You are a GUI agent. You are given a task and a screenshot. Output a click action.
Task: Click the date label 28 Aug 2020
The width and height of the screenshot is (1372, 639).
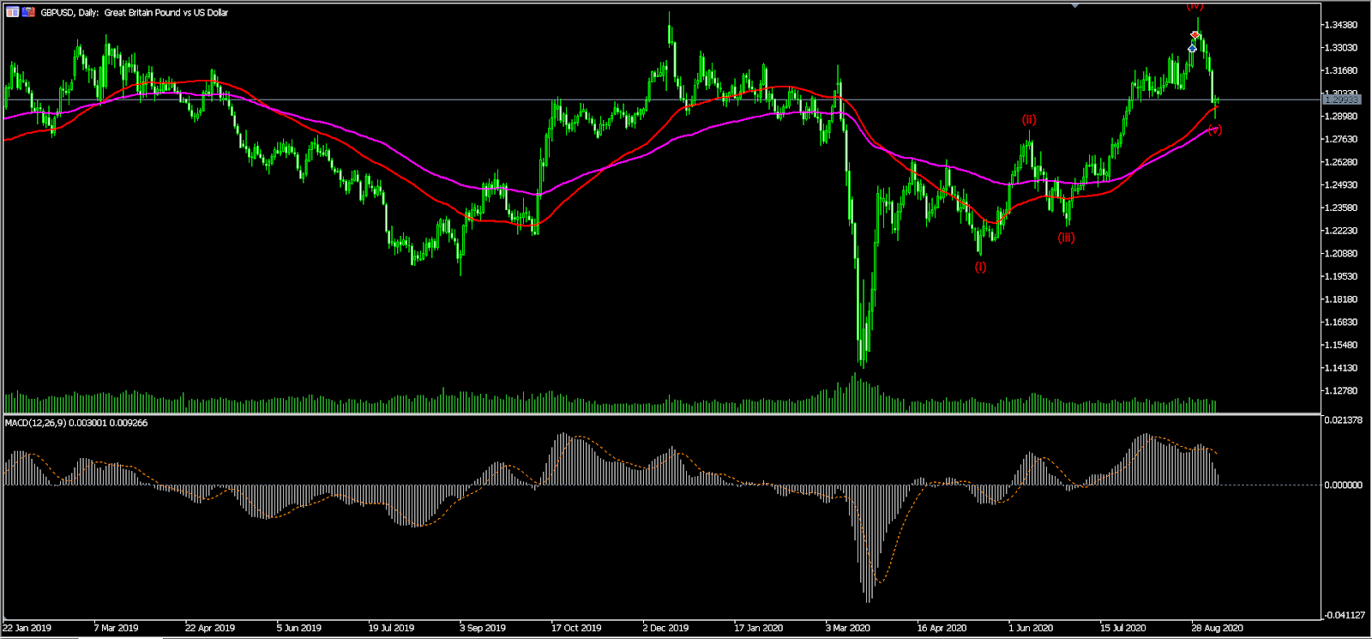pos(1218,628)
